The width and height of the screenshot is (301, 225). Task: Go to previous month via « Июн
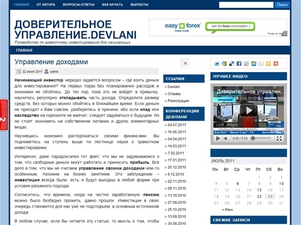(x=228, y=209)
